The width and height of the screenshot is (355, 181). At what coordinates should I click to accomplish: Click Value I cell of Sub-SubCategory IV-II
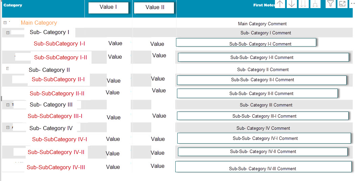(112, 154)
